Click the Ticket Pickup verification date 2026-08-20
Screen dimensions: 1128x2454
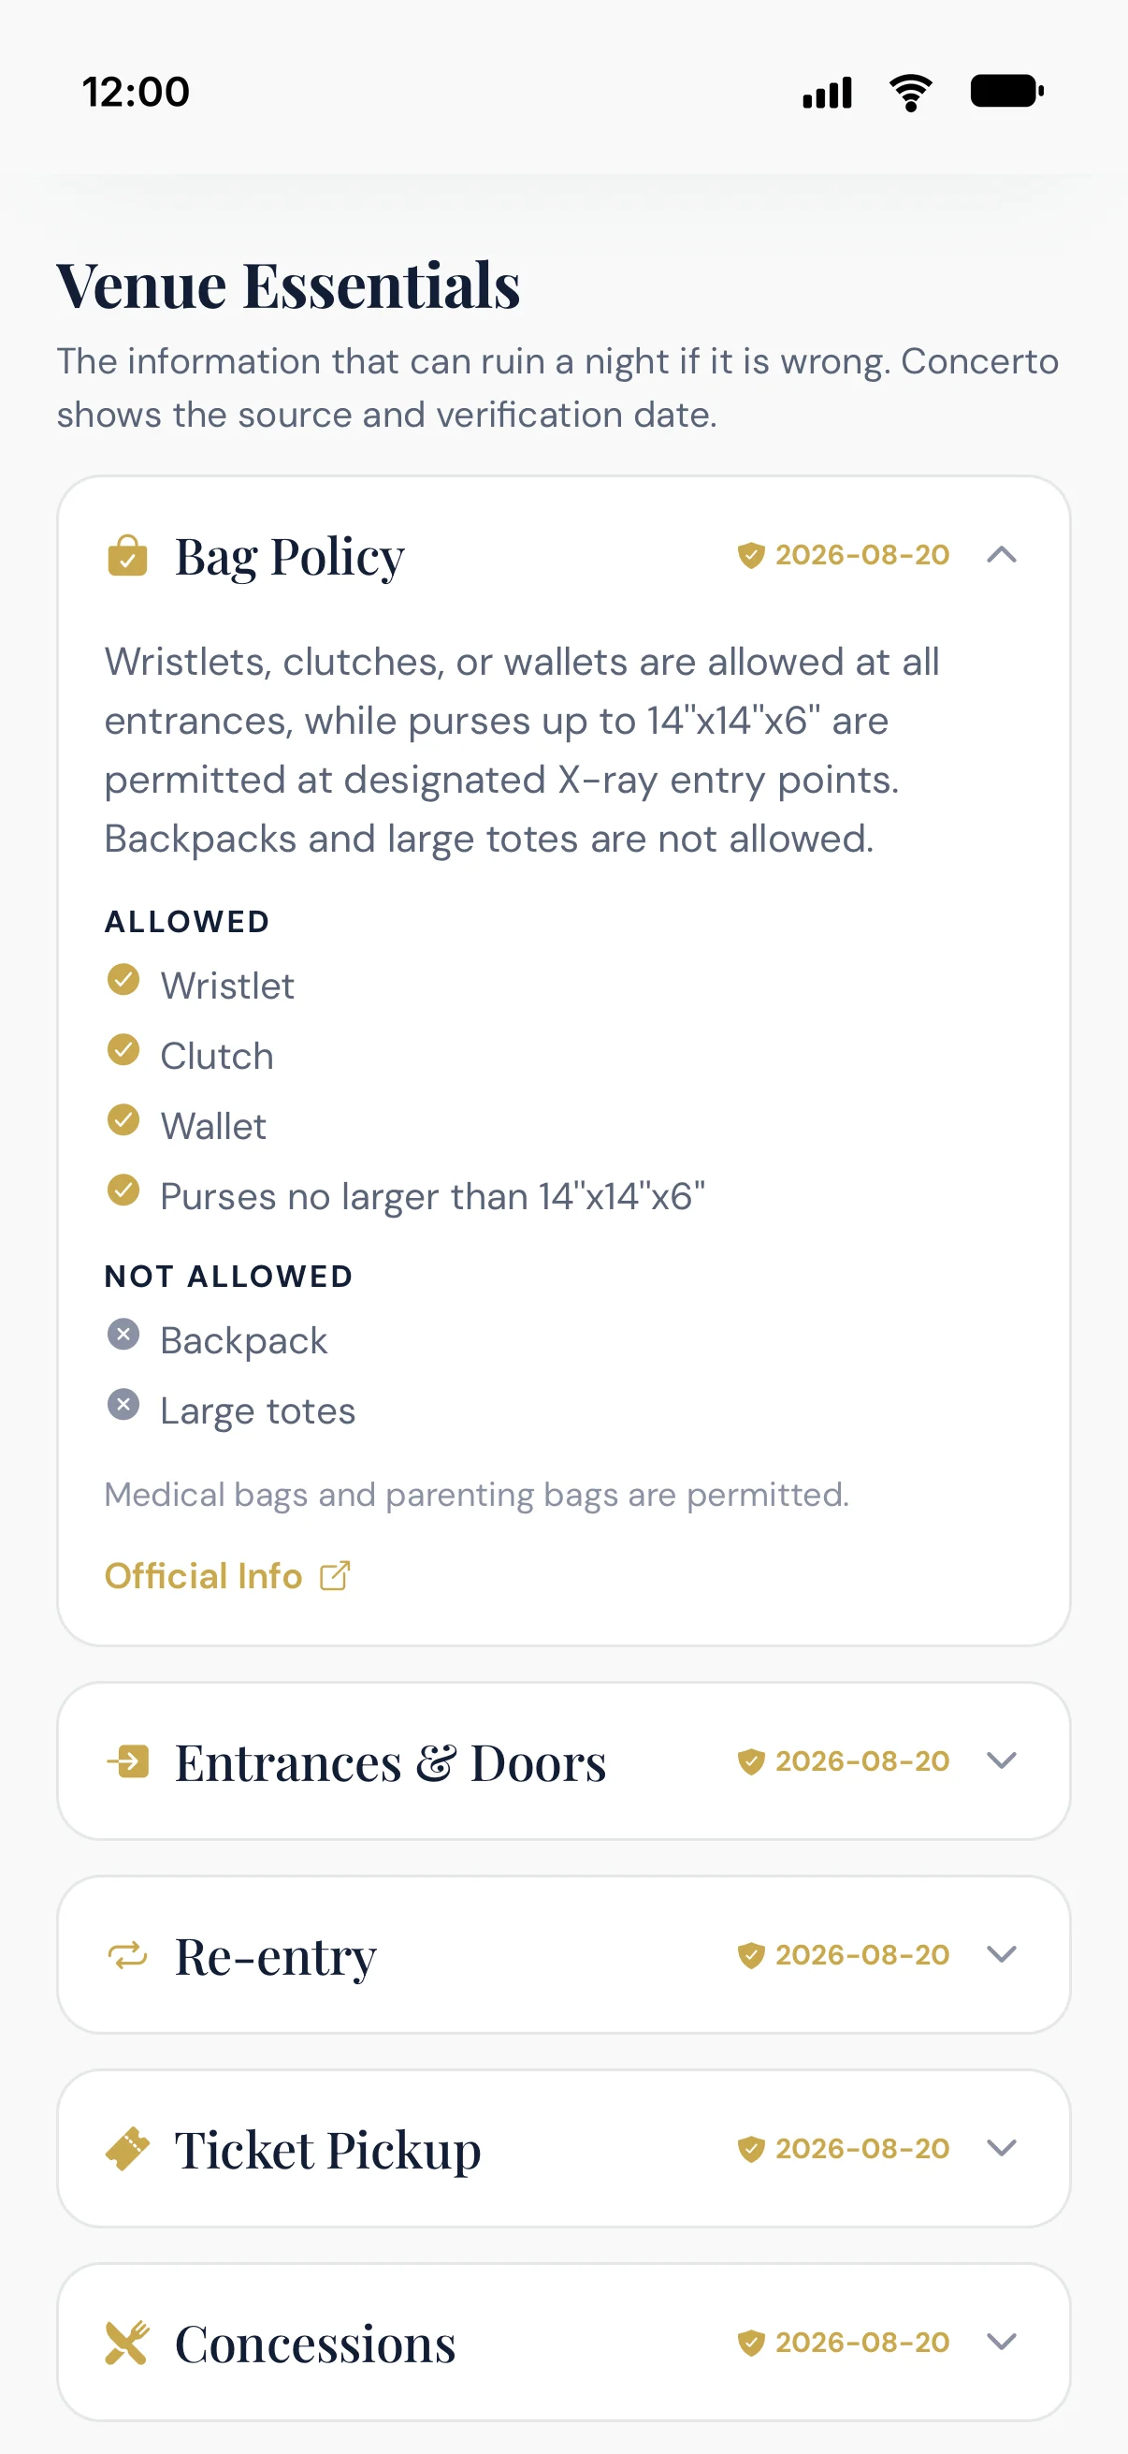(862, 2148)
